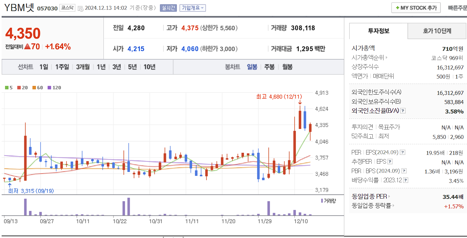Click the help icon next to 외국인 소진율(B/A)
Image resolution: width=467 pixels, height=238 pixels.
[403, 111]
